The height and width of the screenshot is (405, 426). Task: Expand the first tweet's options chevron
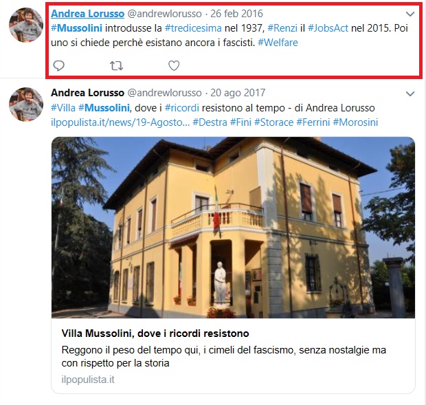(410, 14)
